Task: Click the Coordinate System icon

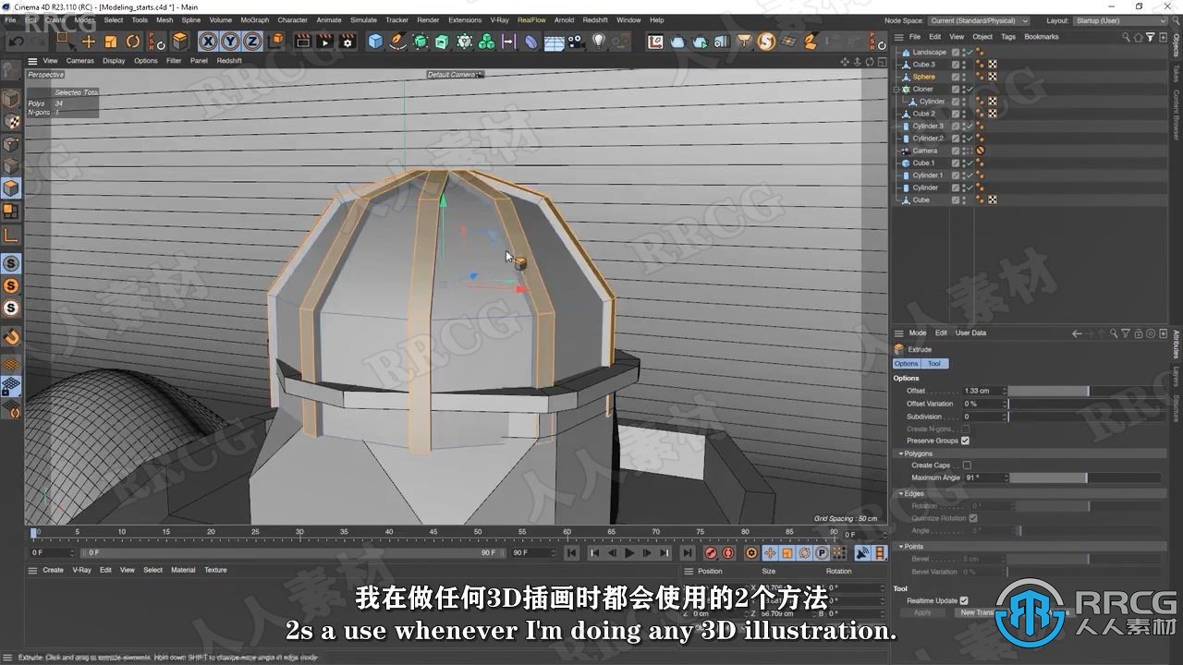Action: [275, 42]
